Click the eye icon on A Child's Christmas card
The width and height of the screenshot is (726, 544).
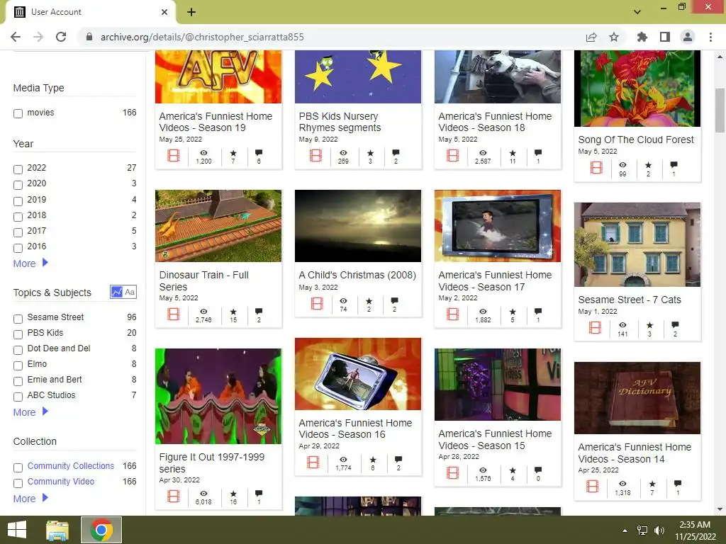[344, 300]
